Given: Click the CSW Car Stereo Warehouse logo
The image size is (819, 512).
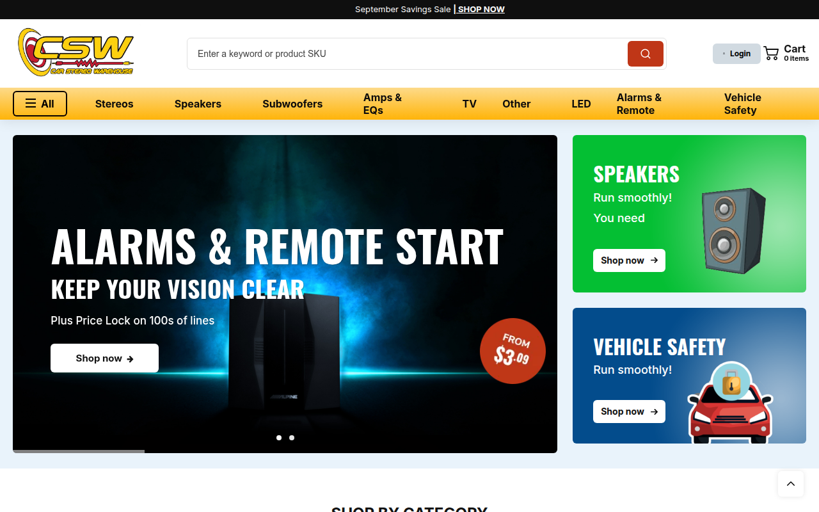Looking at the screenshot, I should [76, 52].
